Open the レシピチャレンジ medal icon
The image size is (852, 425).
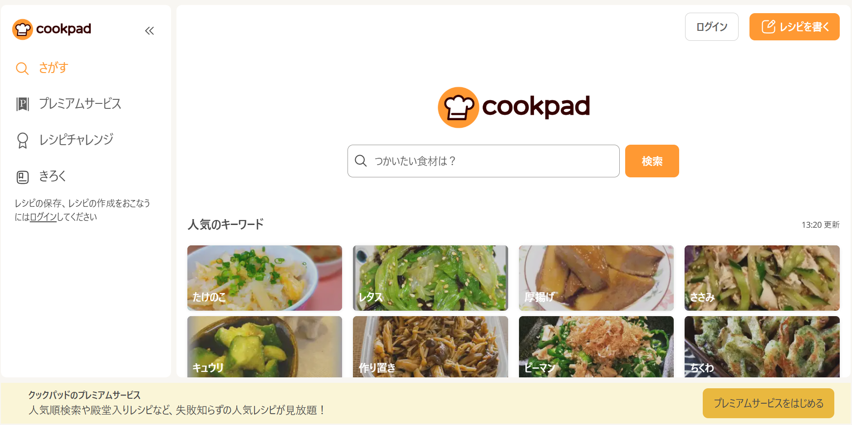pos(22,140)
